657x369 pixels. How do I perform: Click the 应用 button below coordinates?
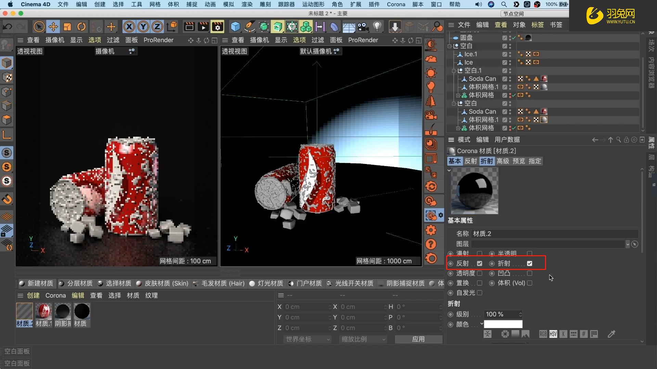[x=418, y=339]
